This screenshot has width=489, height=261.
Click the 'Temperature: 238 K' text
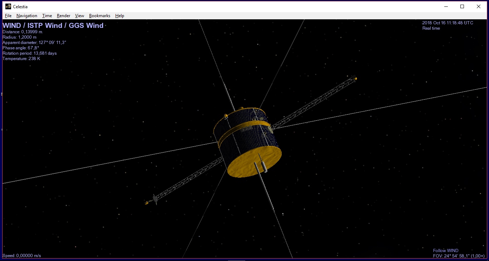(21, 59)
